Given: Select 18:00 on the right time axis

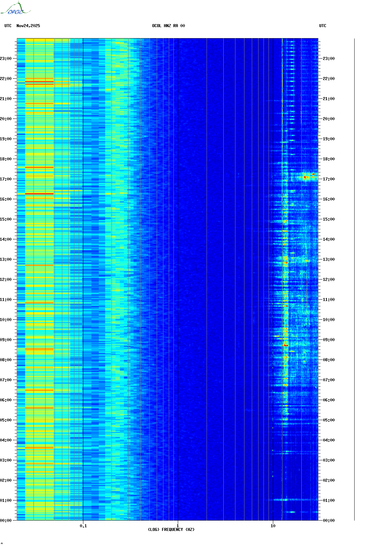Looking at the screenshot, I should pos(329,159).
